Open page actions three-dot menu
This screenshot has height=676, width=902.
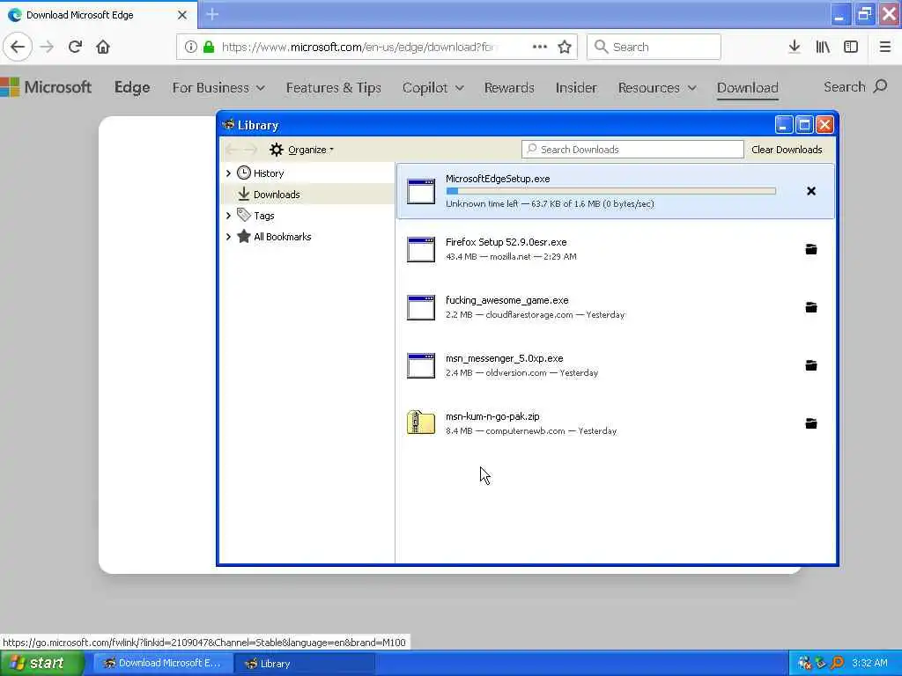coord(540,47)
